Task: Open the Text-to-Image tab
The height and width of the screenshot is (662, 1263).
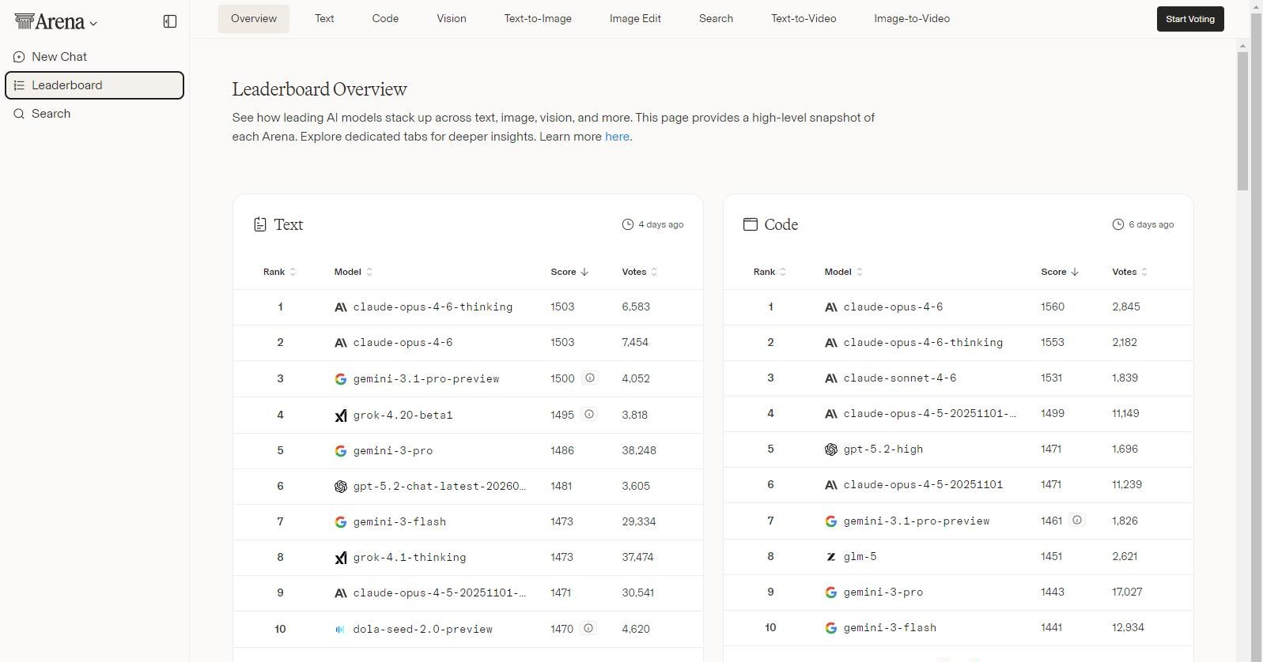Action: [x=538, y=18]
